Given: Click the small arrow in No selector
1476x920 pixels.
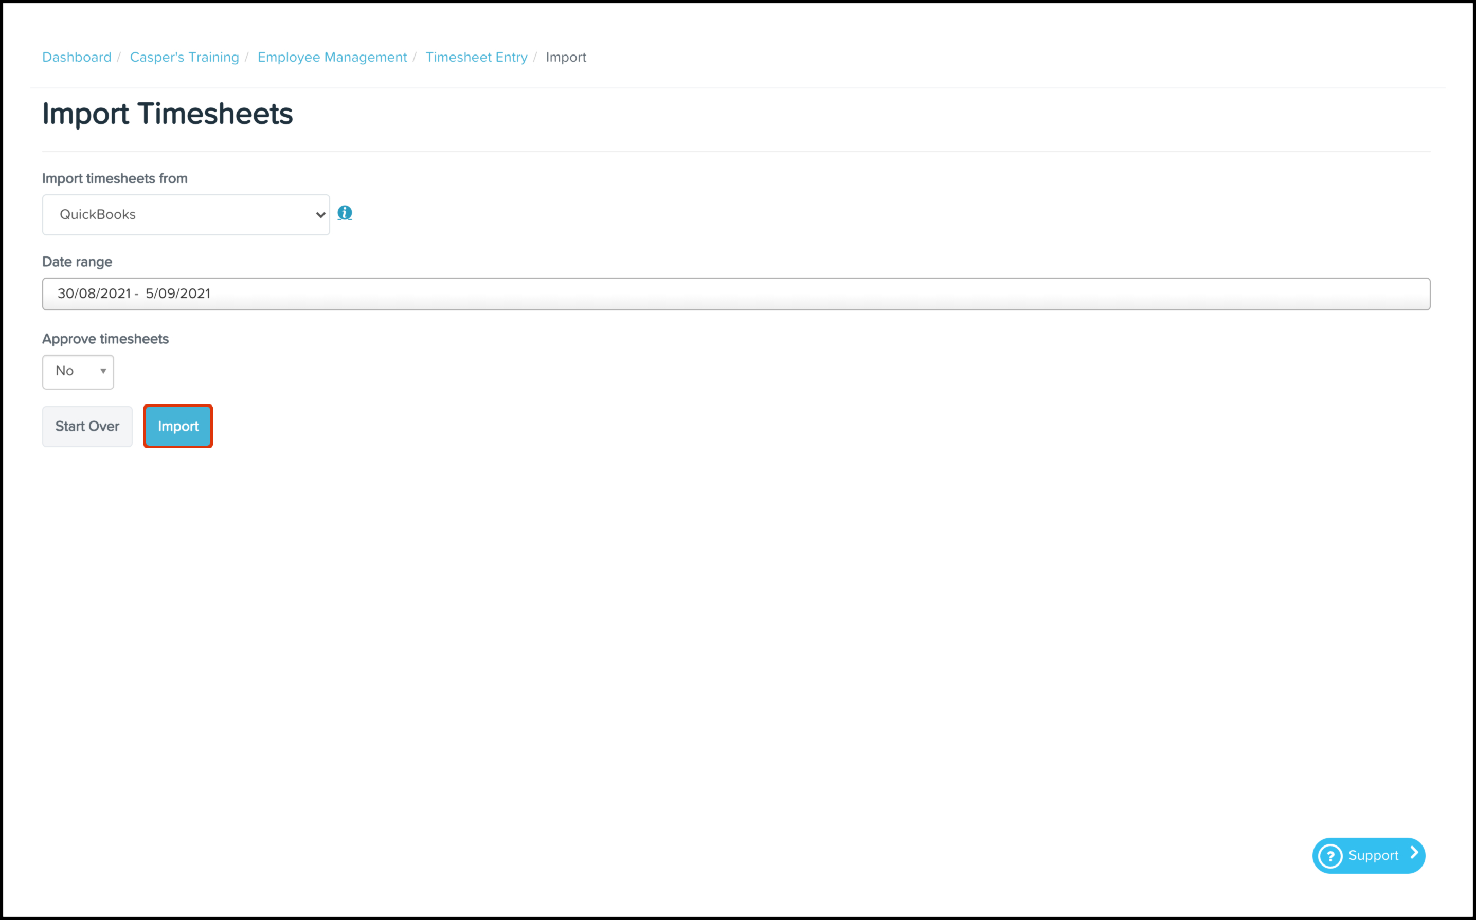Looking at the screenshot, I should click(103, 371).
